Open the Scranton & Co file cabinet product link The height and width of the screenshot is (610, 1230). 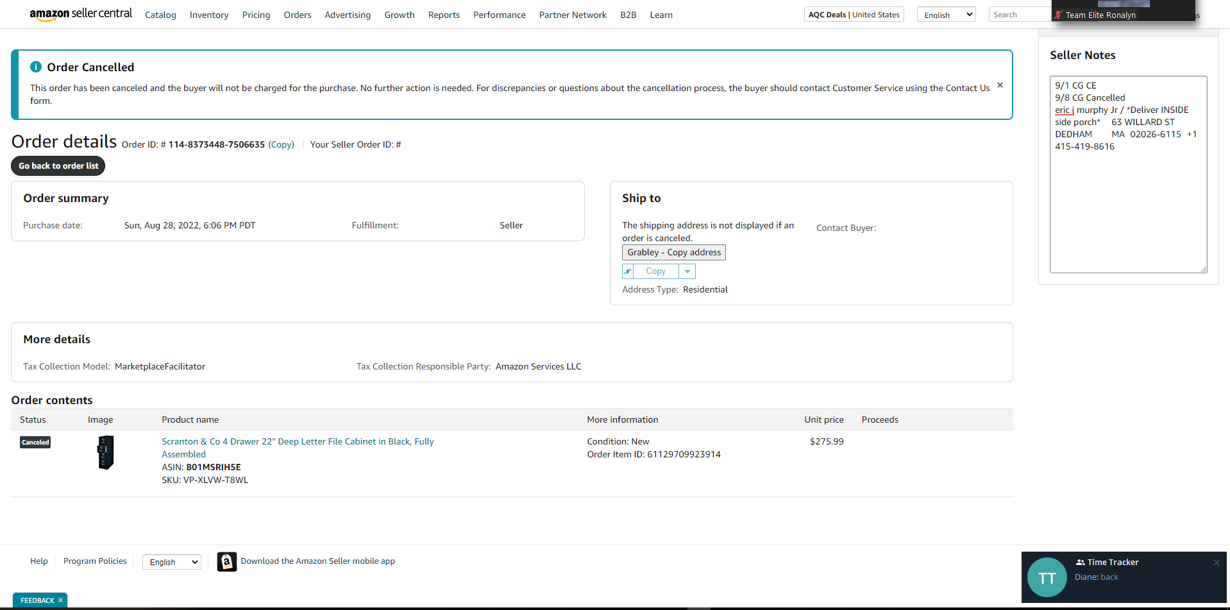click(x=298, y=448)
